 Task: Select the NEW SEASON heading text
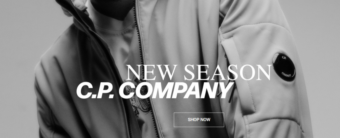click(x=199, y=73)
